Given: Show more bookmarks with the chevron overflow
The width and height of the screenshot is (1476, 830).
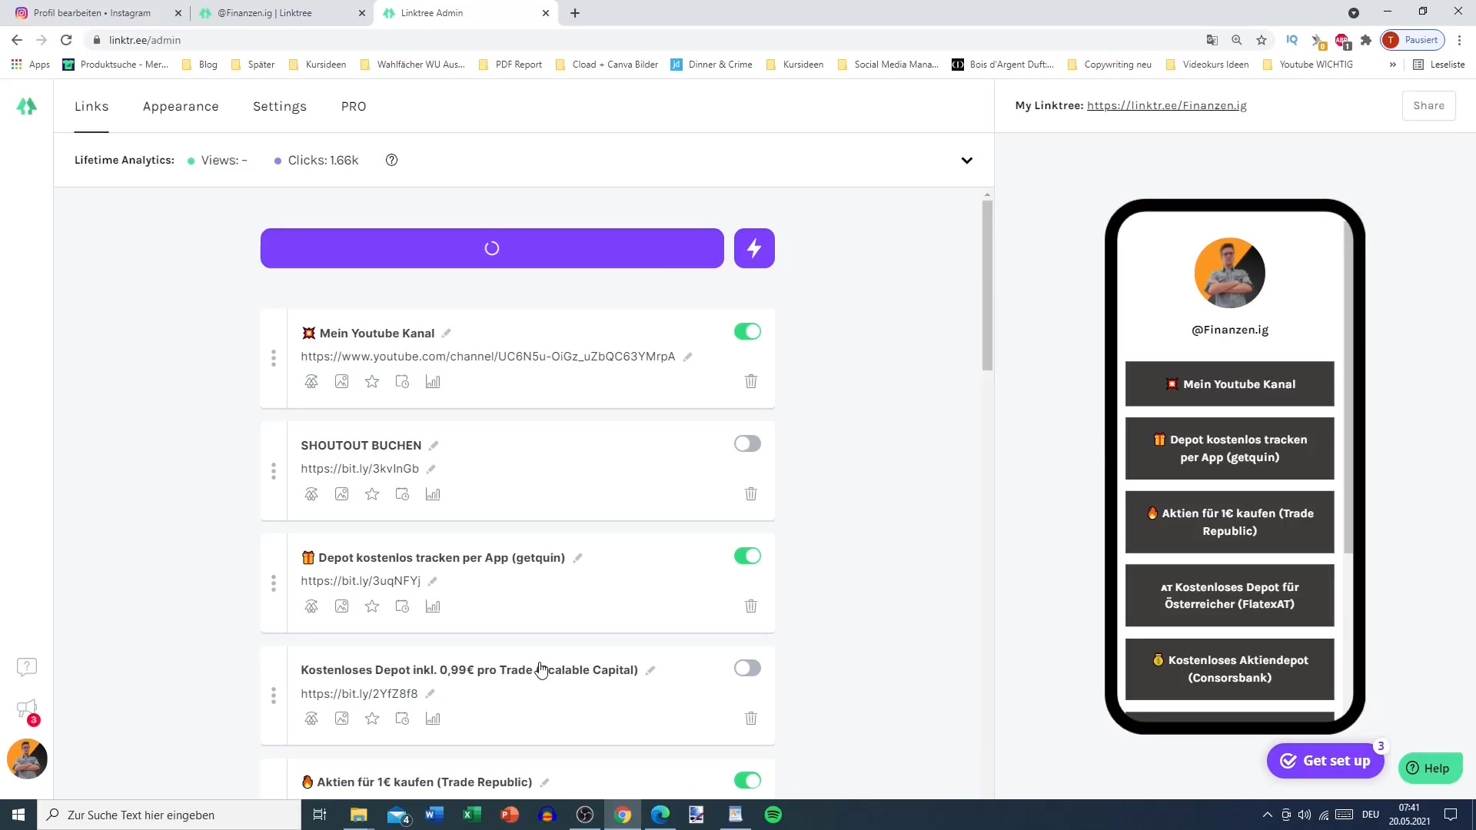Looking at the screenshot, I should pos(1392,65).
